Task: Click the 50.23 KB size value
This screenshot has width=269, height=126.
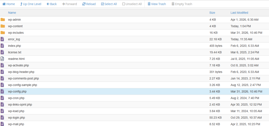Action: pos(215,118)
